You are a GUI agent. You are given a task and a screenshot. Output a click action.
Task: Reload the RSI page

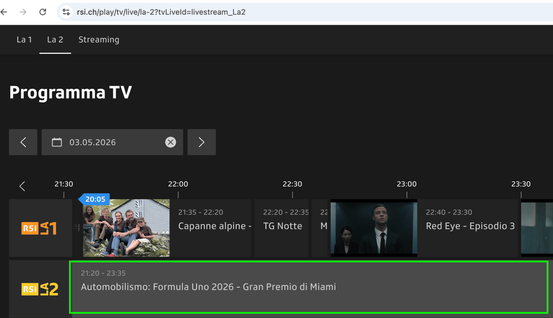[x=43, y=12]
